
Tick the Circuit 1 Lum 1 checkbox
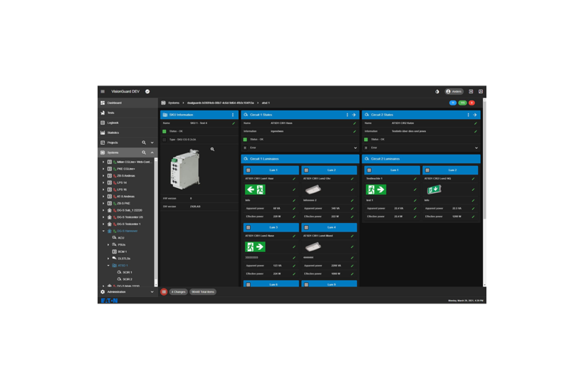pos(248,170)
